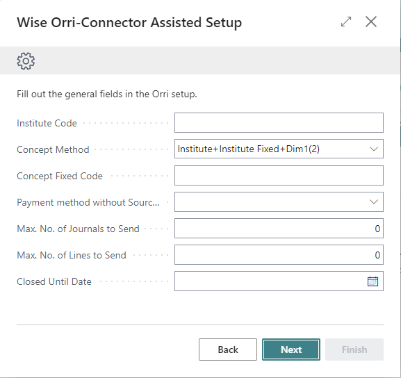Screen dimensions: 401x378
Task: Select the Max. No. of Lines to Send field
Action: (x=279, y=255)
